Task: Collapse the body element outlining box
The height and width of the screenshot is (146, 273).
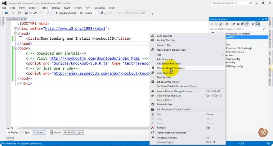Action: (x=16, y=48)
